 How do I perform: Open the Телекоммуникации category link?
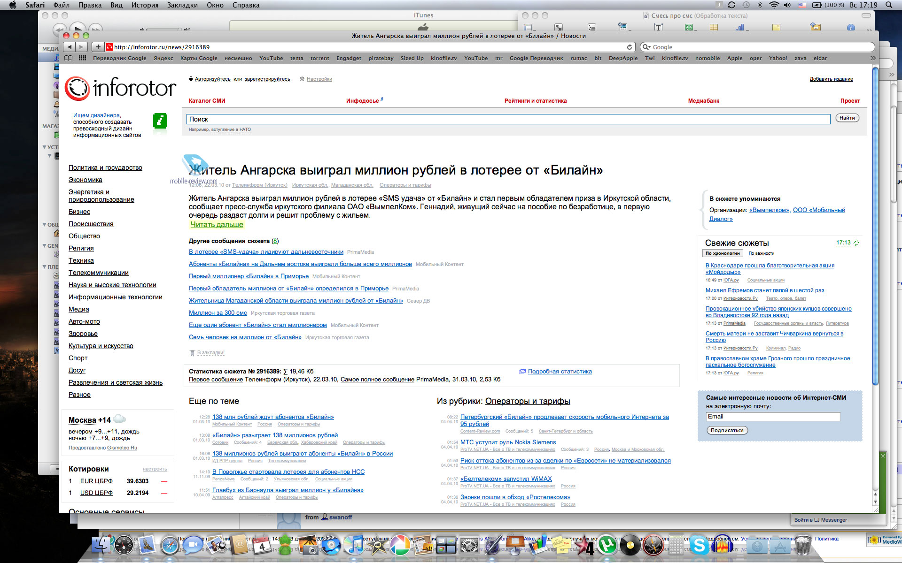coord(99,273)
